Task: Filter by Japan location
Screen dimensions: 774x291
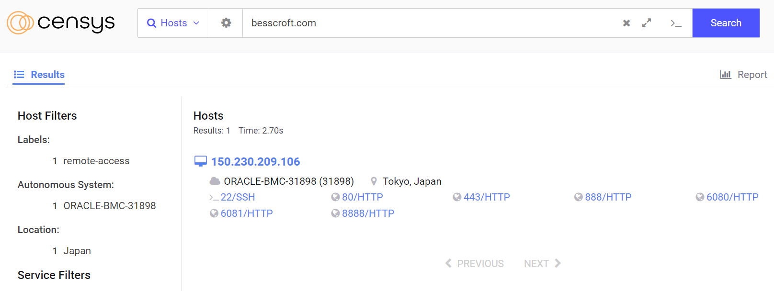Action: tap(77, 251)
